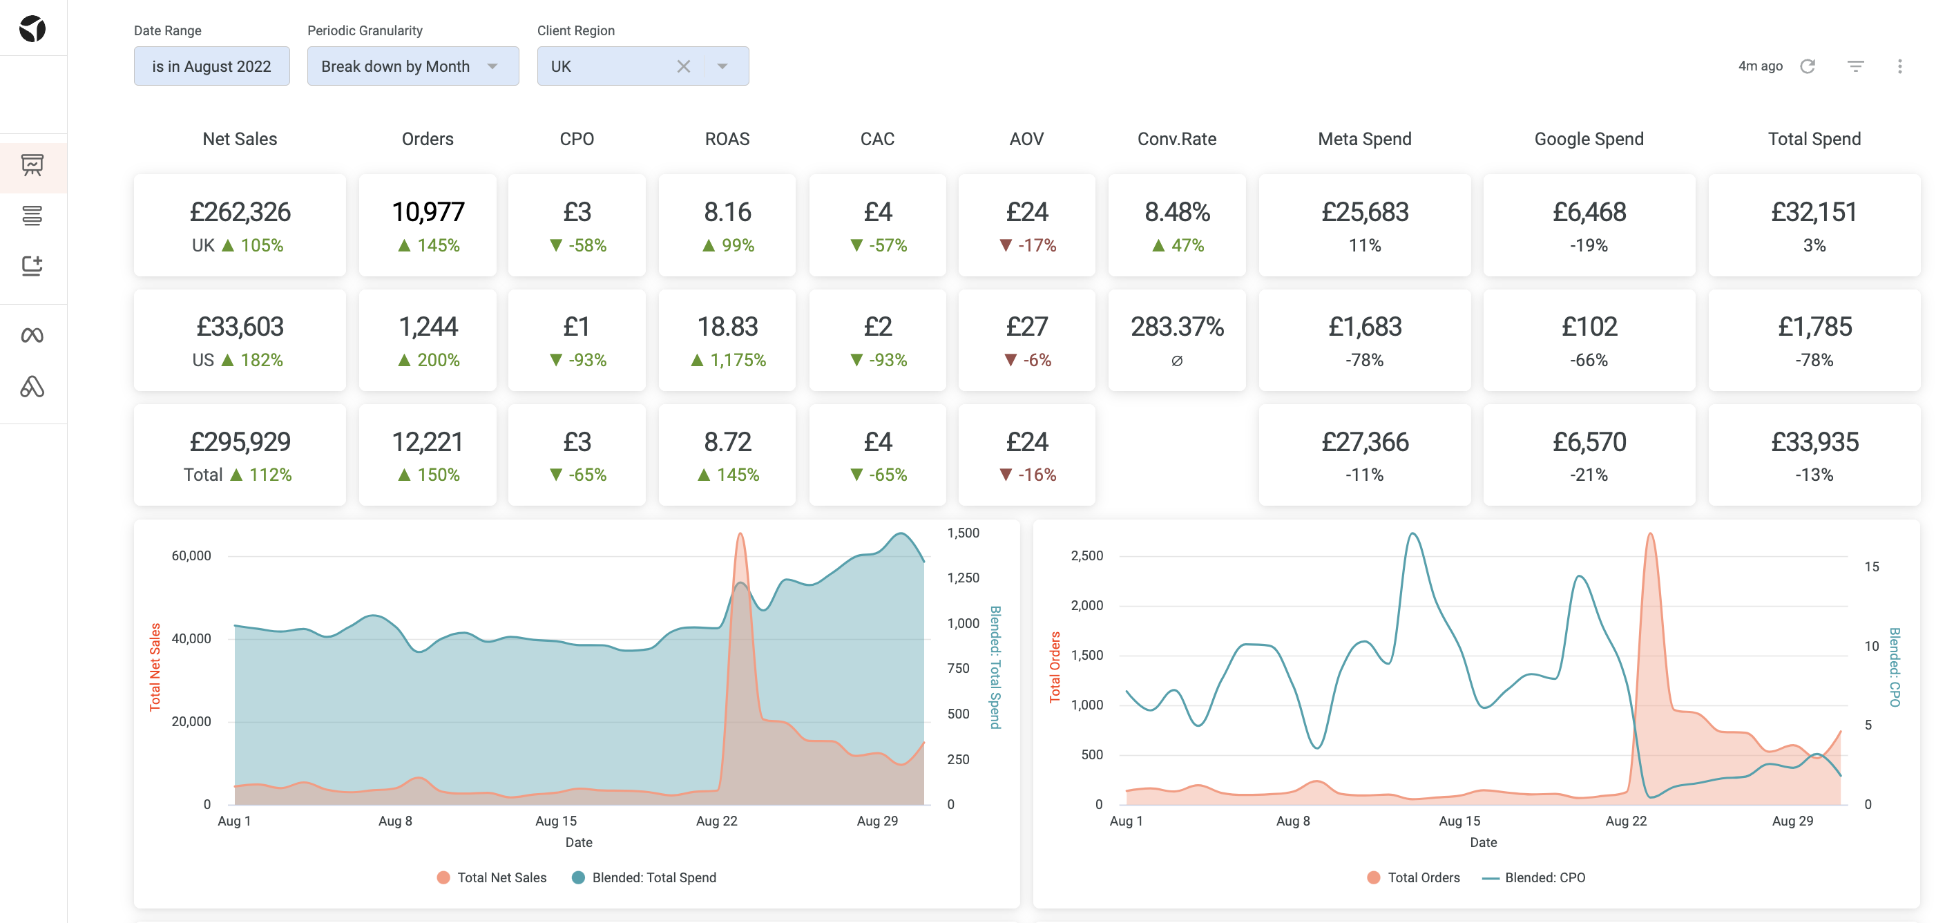This screenshot has width=1945, height=923.
Task: Click the UK AOV £24 card
Action: tap(1027, 225)
